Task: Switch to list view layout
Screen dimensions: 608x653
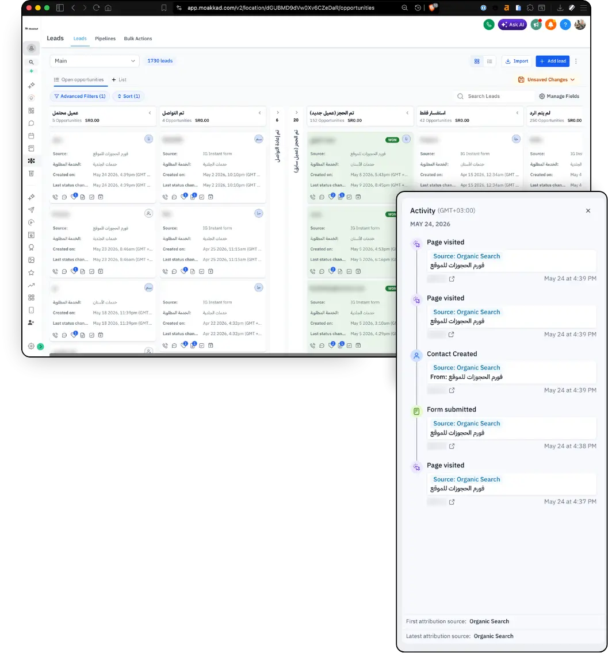Action: pyautogui.click(x=490, y=61)
